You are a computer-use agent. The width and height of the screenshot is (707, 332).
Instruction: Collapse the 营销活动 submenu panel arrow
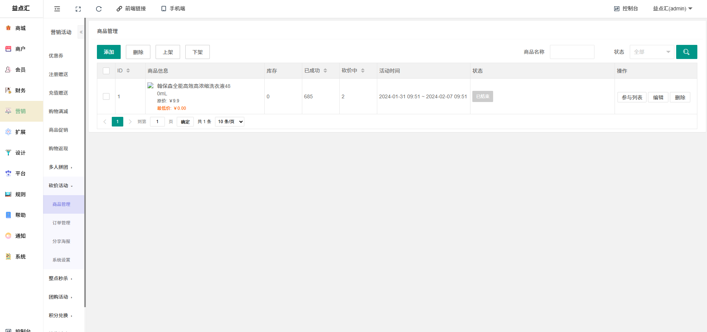click(x=81, y=32)
